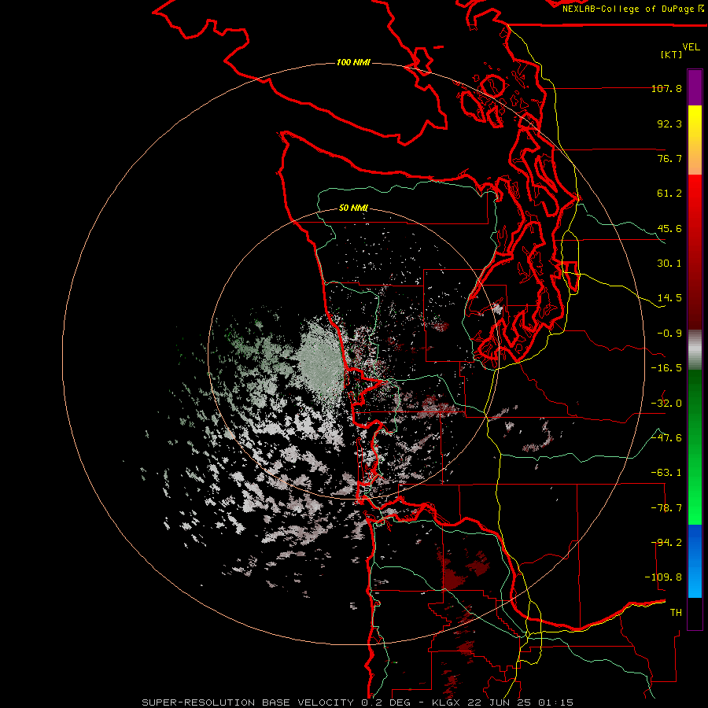708x708 pixels.
Task: Click the -63.1 velocity scale value
Action: 666,472
